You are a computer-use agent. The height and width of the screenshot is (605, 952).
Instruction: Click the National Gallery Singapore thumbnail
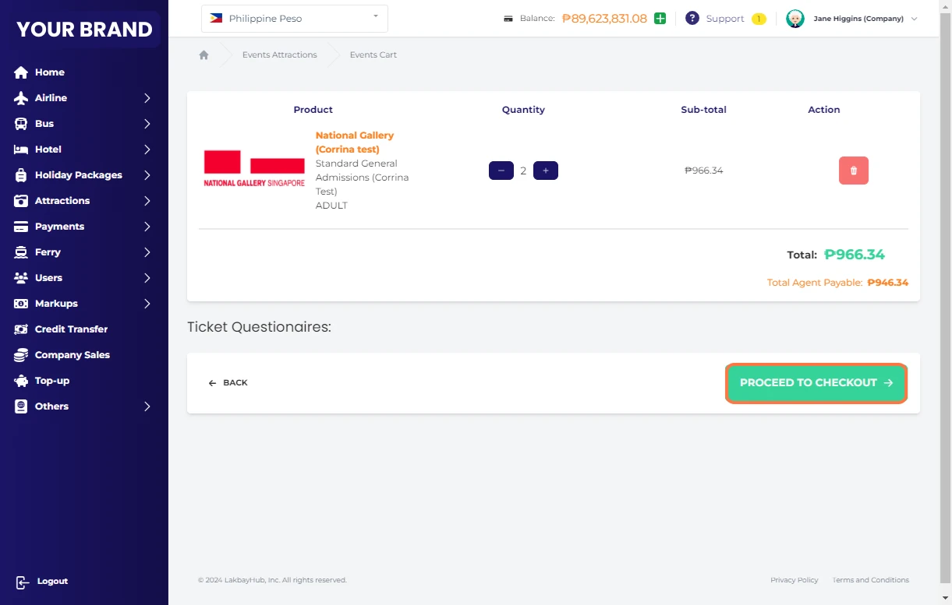(x=254, y=169)
